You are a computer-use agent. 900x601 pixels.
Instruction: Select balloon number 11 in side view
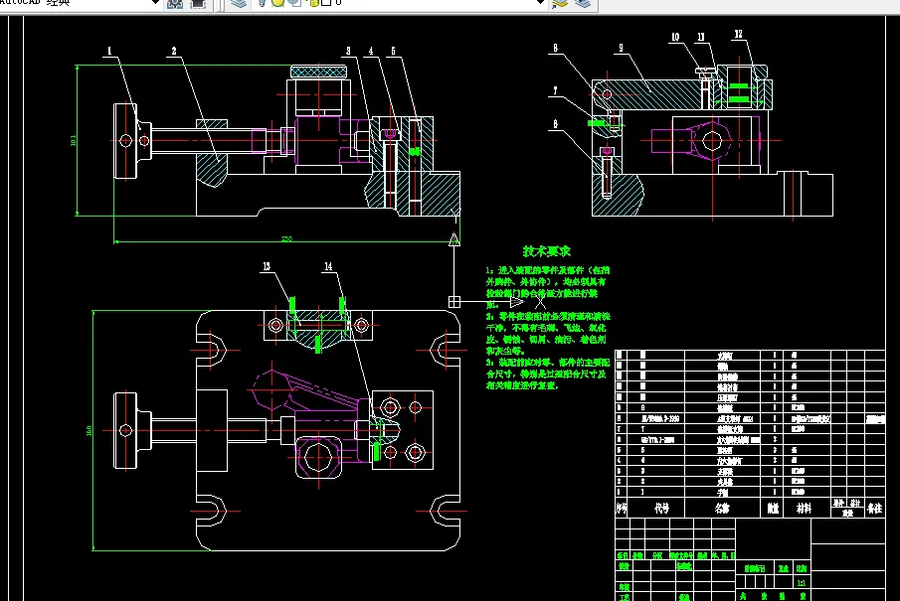(x=701, y=38)
